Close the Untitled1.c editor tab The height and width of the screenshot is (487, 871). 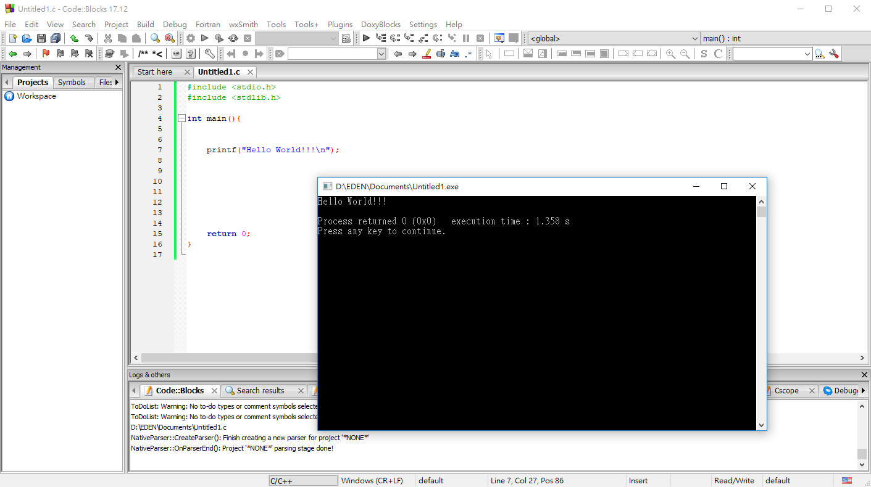tap(250, 72)
